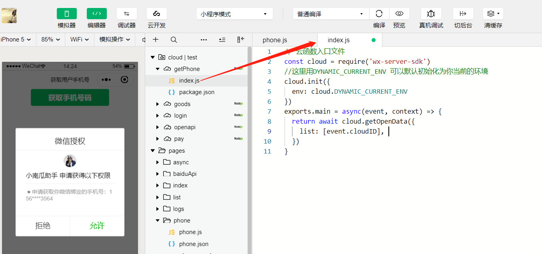This screenshot has width=542, height=254.
Task: Collapse the getPhone cloud function folder
Action: pyautogui.click(x=158, y=69)
